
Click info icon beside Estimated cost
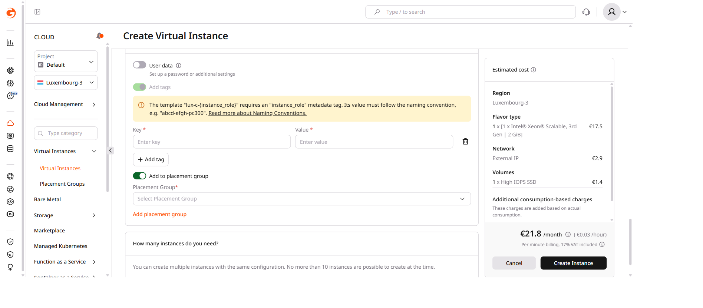[534, 70]
